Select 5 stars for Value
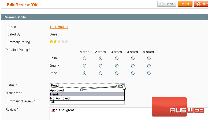 coord(149,58)
